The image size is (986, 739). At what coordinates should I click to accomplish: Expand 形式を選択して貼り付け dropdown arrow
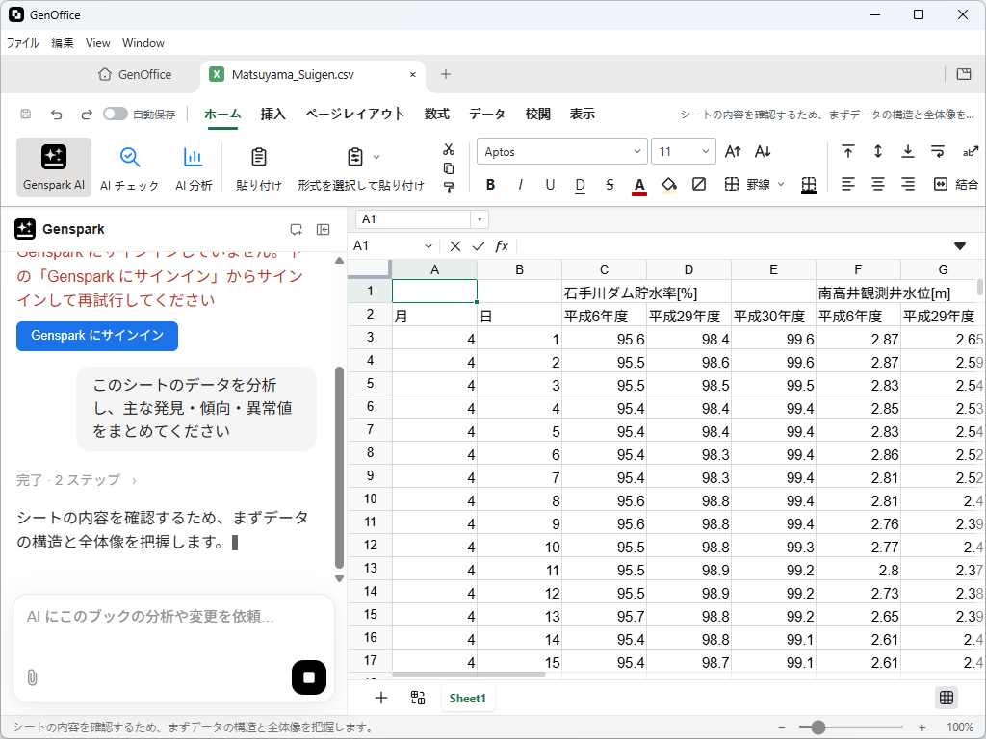pyautogui.click(x=376, y=157)
